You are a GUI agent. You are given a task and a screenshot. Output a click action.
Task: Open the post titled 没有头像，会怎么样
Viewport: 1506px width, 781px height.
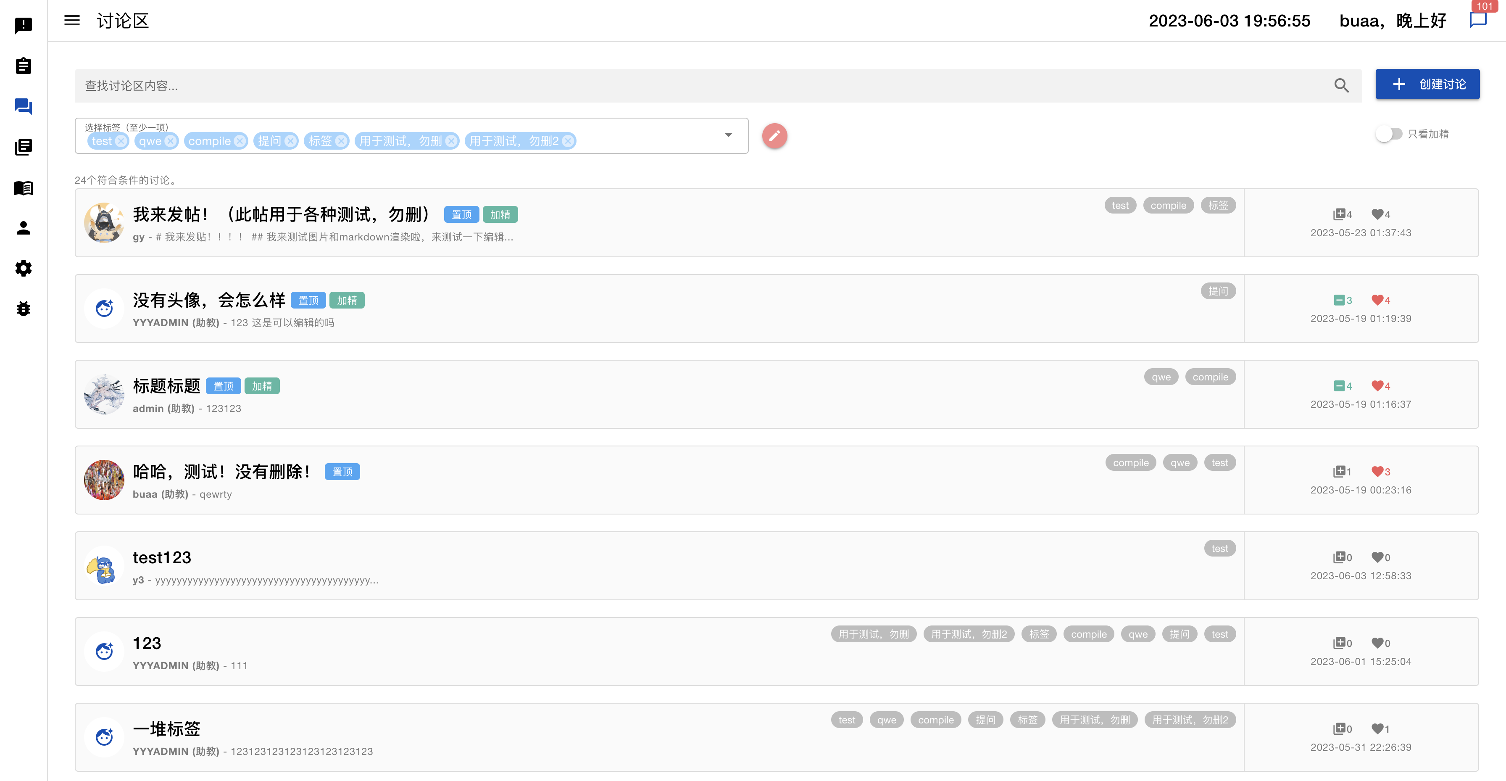coord(209,300)
